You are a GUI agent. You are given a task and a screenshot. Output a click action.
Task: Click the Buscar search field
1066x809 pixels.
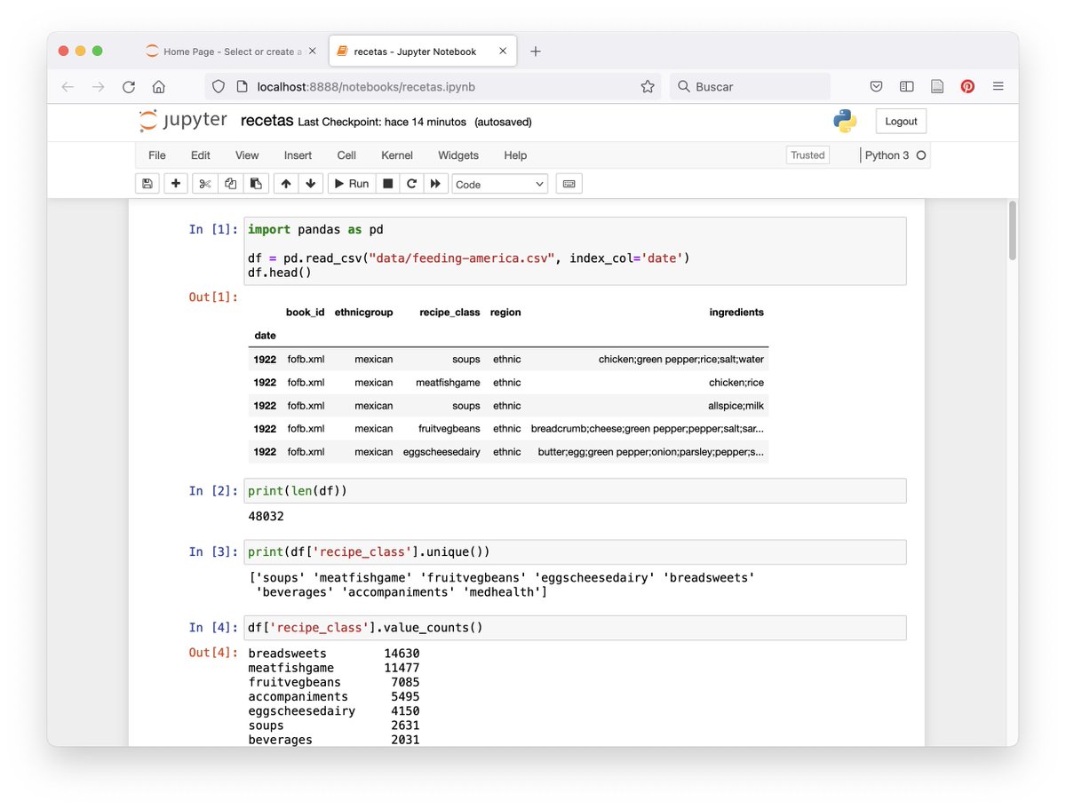click(750, 86)
